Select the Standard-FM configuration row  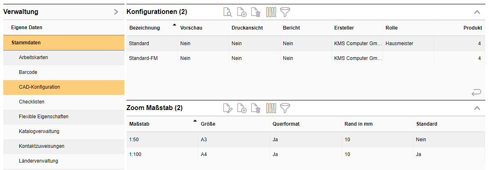(143, 58)
